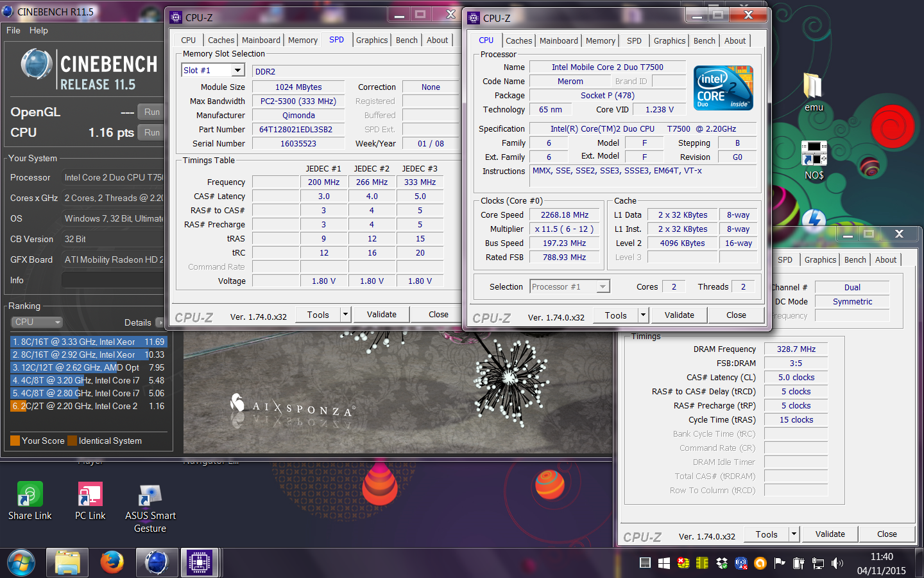This screenshot has height=578, width=924.
Task: Select ranking row 6. 2C/2T @ 2.20 GHz
Action: (x=89, y=406)
